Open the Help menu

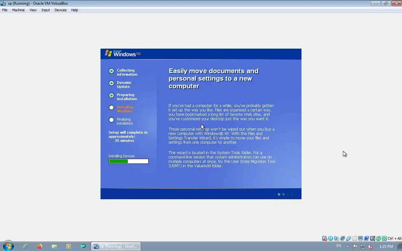pyautogui.click(x=74, y=10)
